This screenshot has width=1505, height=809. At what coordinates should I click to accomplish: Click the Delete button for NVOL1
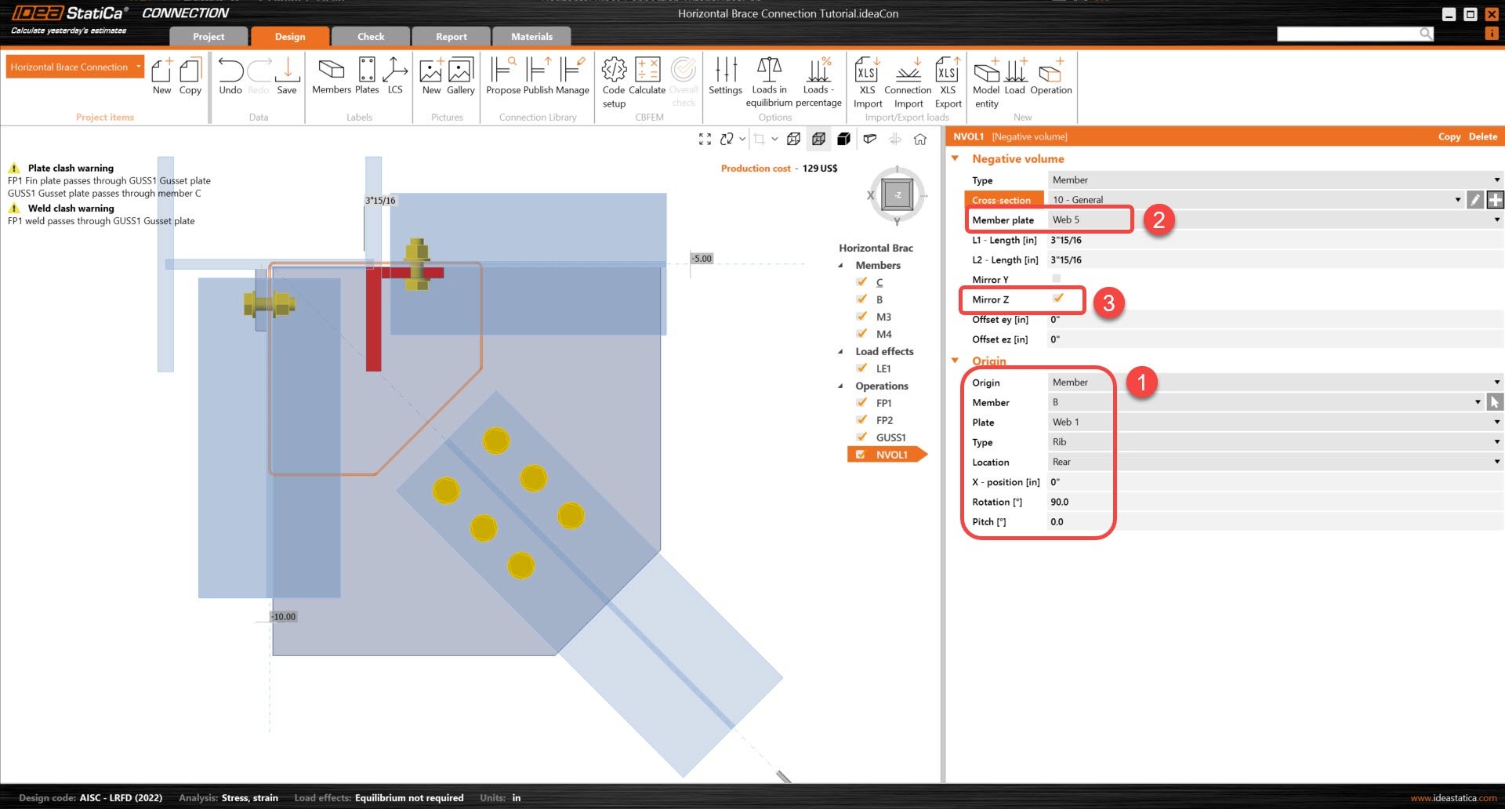[1482, 136]
